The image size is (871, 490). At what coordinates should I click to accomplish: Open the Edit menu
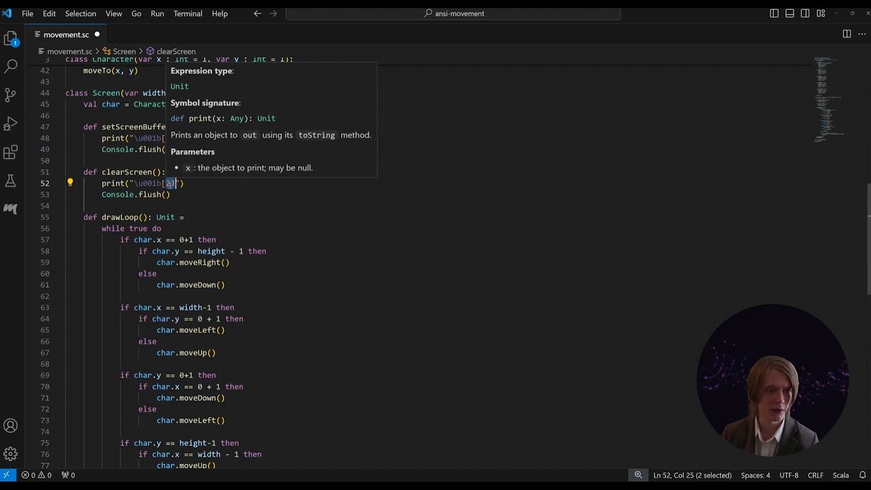pos(49,14)
